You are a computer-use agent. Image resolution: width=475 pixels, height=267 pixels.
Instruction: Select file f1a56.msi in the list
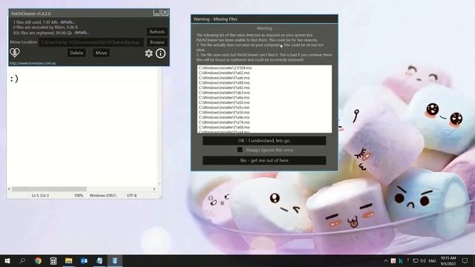click(x=224, y=112)
